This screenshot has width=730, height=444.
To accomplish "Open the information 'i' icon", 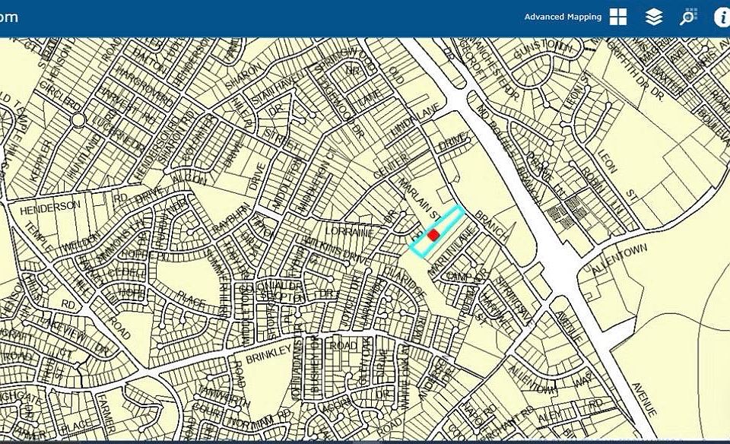I will 722,17.
